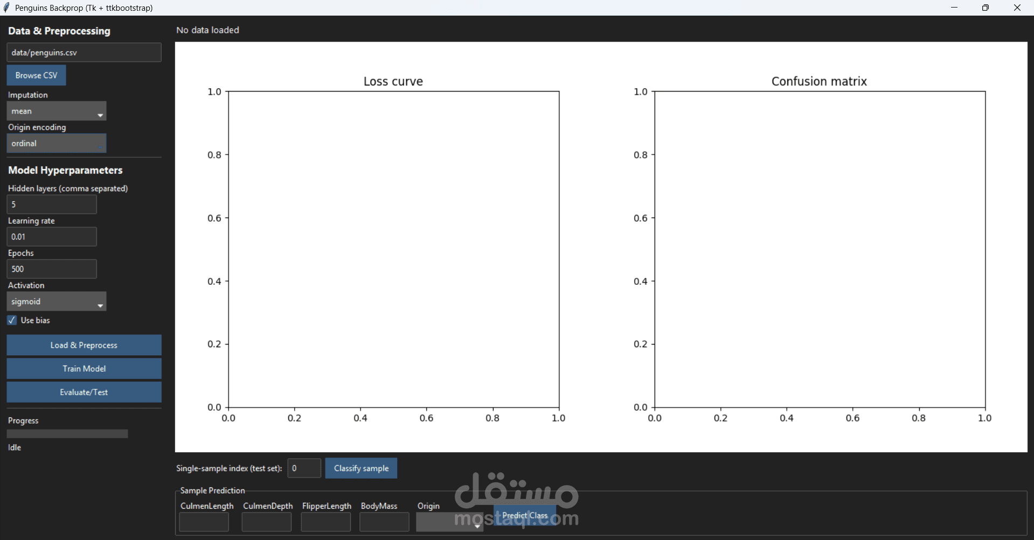Focus the Single-sample index field
The image size is (1034, 540).
pyautogui.click(x=304, y=468)
